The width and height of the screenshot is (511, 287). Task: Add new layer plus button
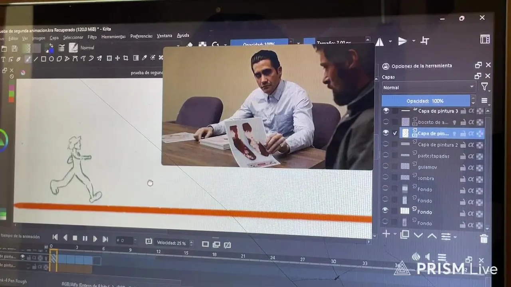(386, 234)
